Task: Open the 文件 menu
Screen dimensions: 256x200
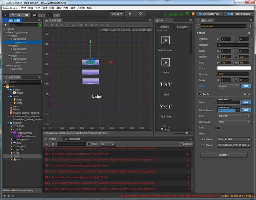Action: tap(24, 8)
